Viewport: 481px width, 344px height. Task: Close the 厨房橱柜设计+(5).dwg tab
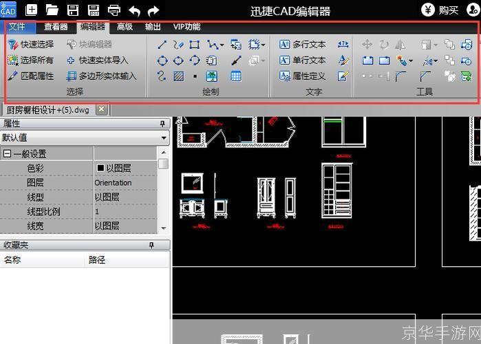tap(102, 109)
